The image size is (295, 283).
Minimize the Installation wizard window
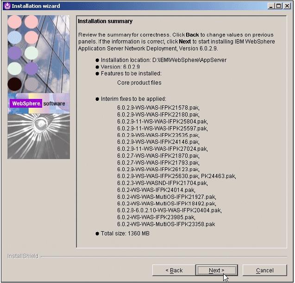point(271,6)
